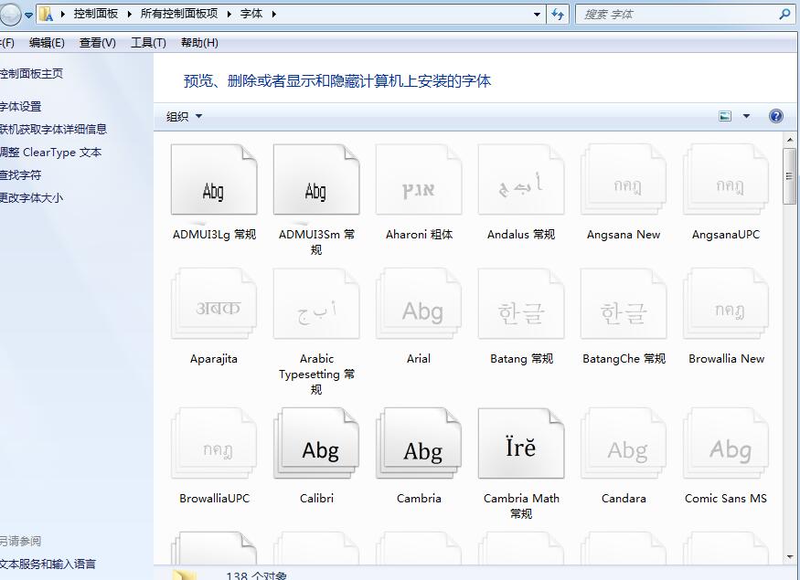Click the Aharoni bold font icon
The height and width of the screenshot is (580, 800).
pyautogui.click(x=419, y=185)
